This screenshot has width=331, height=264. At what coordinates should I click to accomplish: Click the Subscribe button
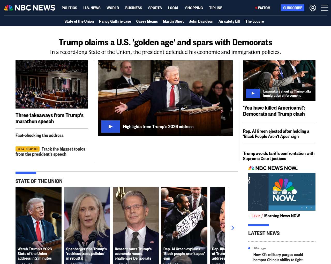point(293,8)
